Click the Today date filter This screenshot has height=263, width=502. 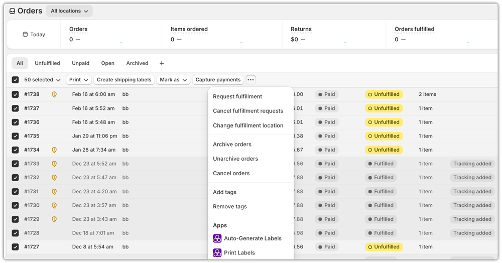[34, 34]
